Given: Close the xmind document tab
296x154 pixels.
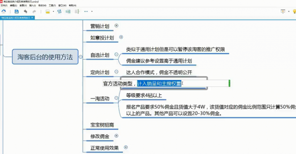Looking at the screenshot, I should point(32,18).
